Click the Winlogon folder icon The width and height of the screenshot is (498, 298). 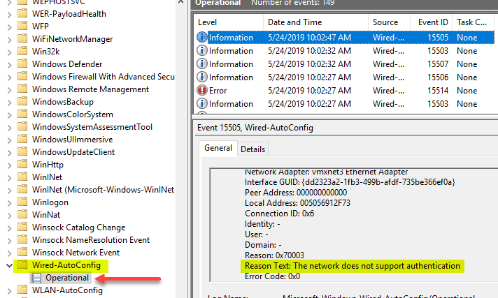[x=24, y=202]
